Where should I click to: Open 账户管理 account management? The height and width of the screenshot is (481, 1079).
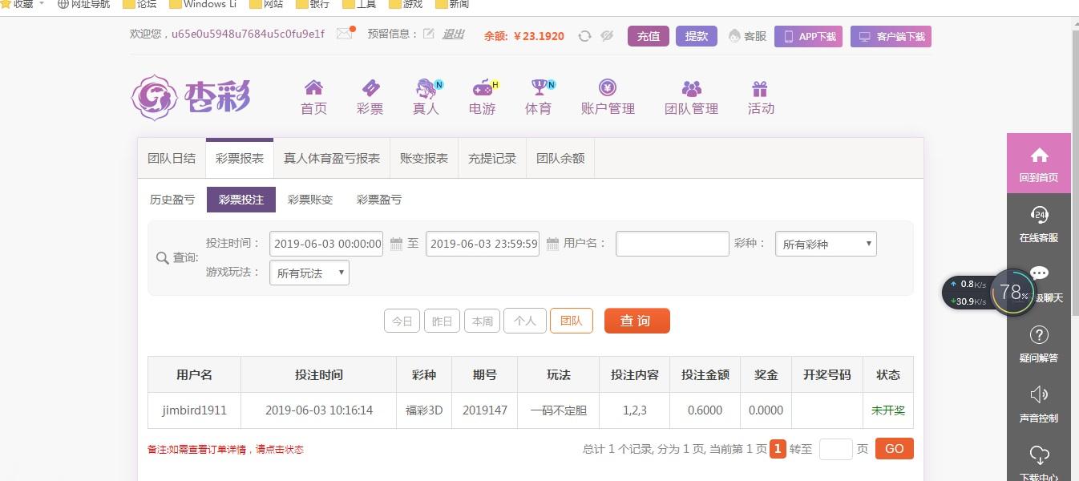point(608,98)
